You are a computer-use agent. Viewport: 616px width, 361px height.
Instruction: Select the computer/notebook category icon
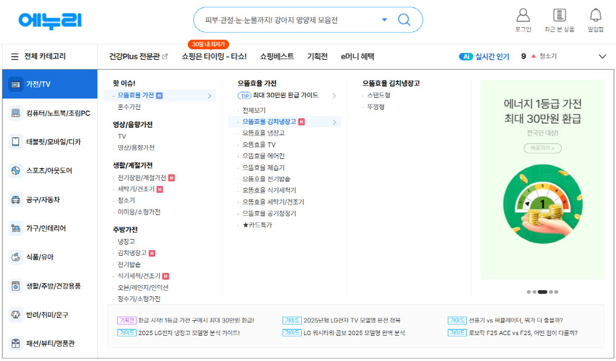tap(15, 113)
